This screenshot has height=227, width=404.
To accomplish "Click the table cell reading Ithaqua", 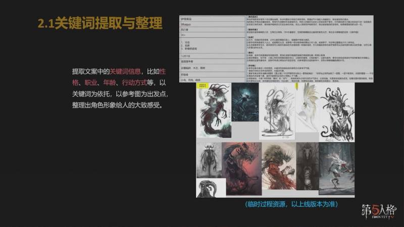I will [212, 24].
